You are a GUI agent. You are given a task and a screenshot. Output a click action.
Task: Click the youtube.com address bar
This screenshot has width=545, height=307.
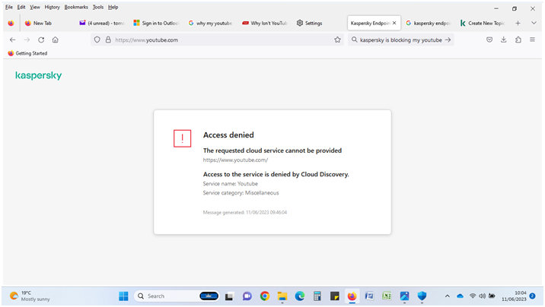[217, 40]
